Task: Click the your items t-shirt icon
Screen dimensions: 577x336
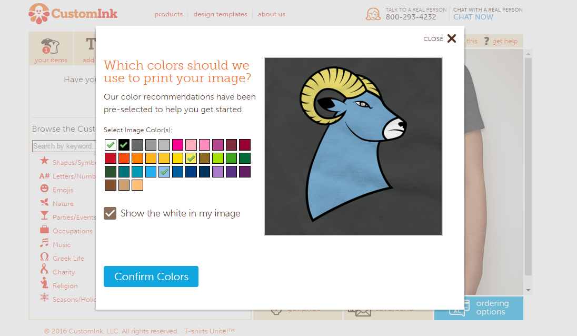Action: coord(51,47)
